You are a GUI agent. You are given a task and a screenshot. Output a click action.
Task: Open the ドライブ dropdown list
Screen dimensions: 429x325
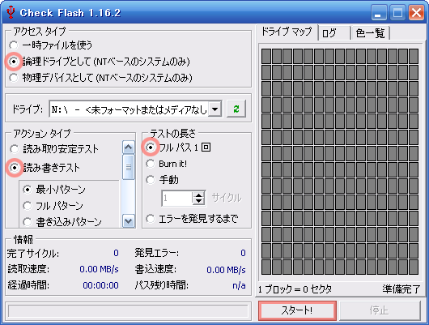point(215,109)
